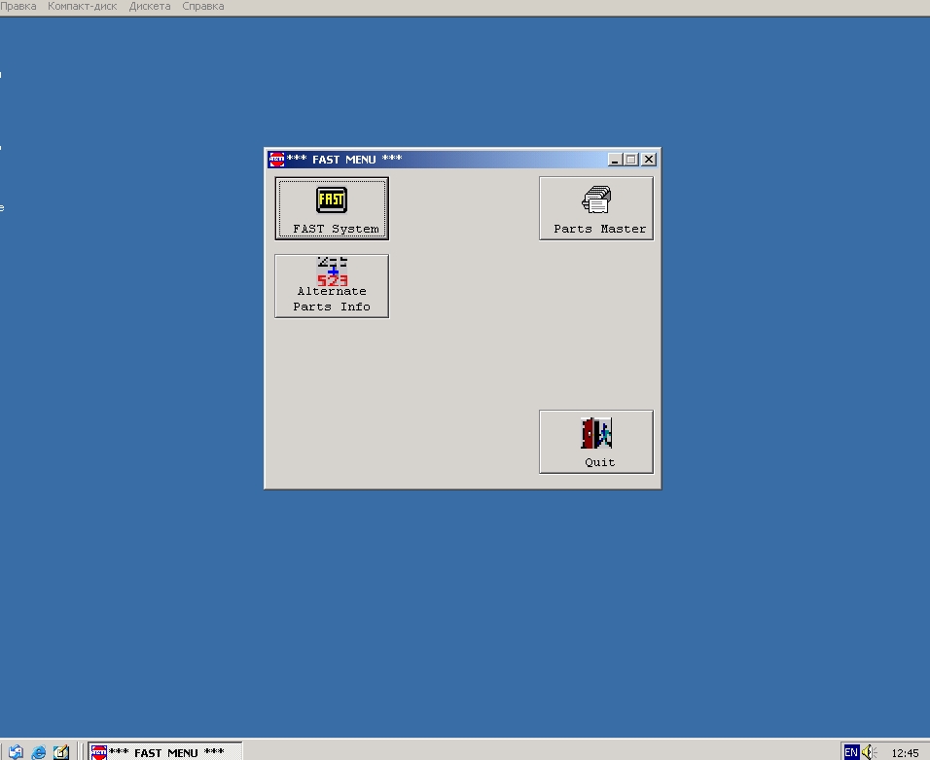Open the volume speaker tray icon
930x760 pixels.
[869, 751]
